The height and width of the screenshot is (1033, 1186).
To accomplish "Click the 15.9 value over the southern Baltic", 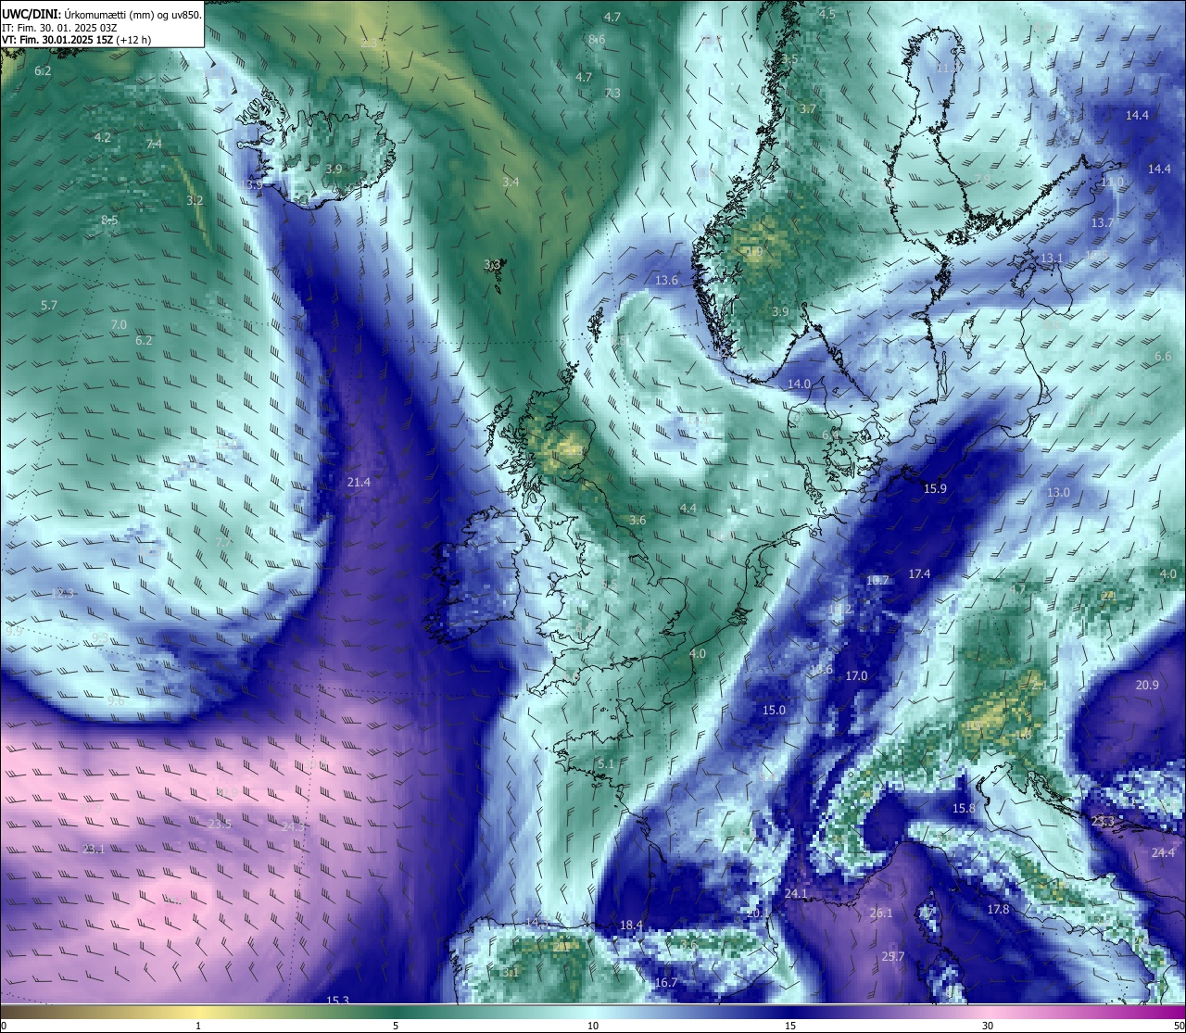I will 935,488.
